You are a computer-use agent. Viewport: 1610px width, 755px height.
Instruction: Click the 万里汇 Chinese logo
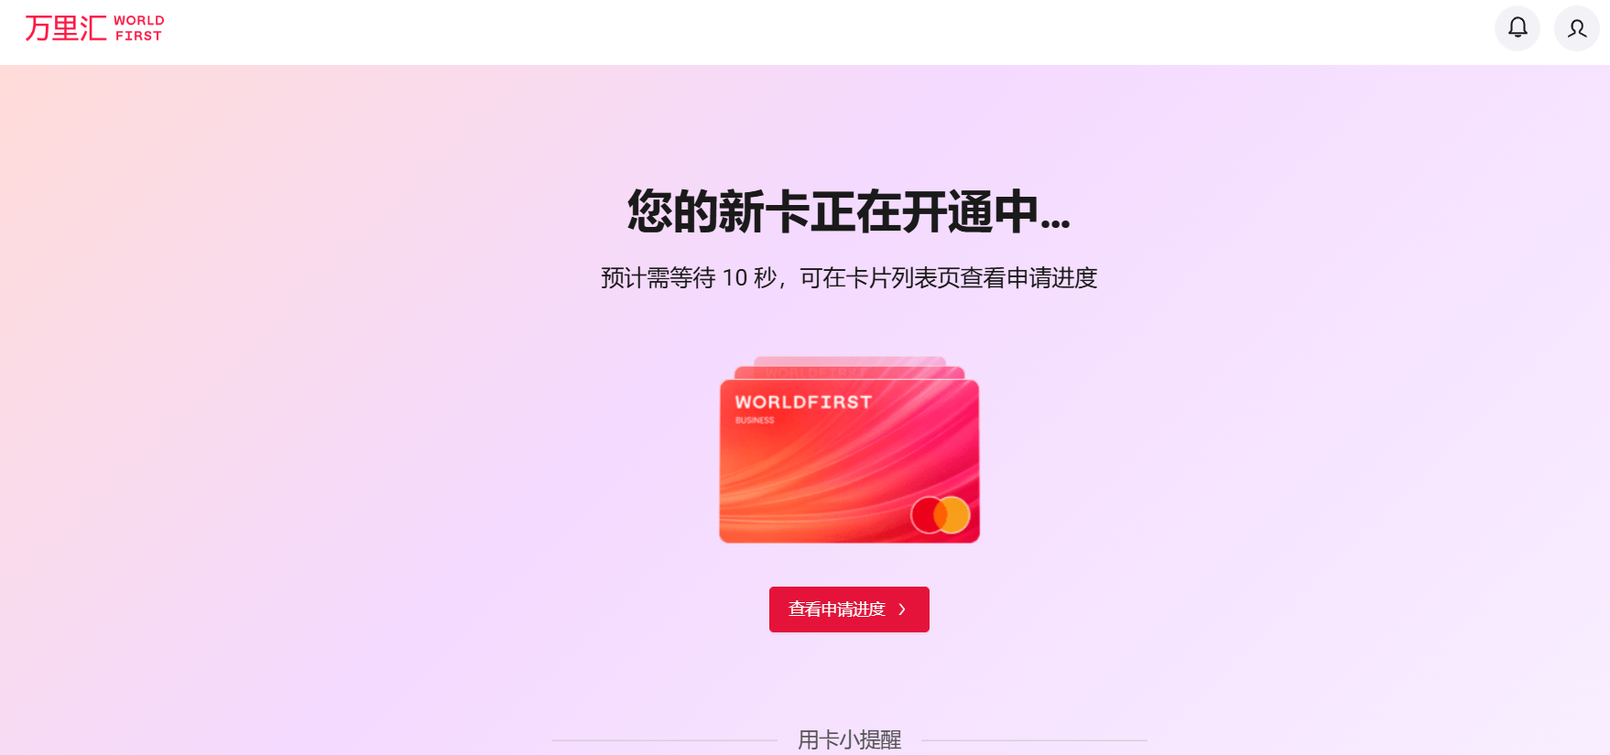click(x=66, y=28)
